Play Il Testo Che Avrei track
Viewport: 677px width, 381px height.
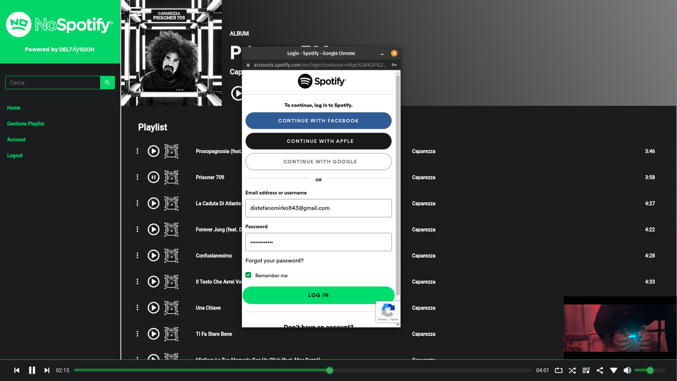(153, 282)
